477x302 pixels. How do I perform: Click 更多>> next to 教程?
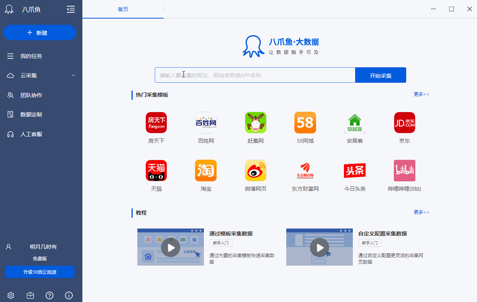421,212
